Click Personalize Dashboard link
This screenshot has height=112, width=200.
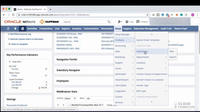tap(17, 105)
